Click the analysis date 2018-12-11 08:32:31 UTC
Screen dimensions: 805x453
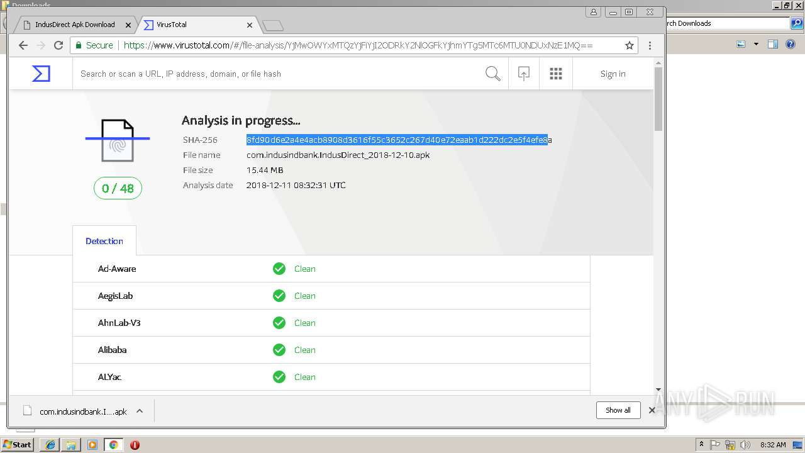tap(296, 185)
